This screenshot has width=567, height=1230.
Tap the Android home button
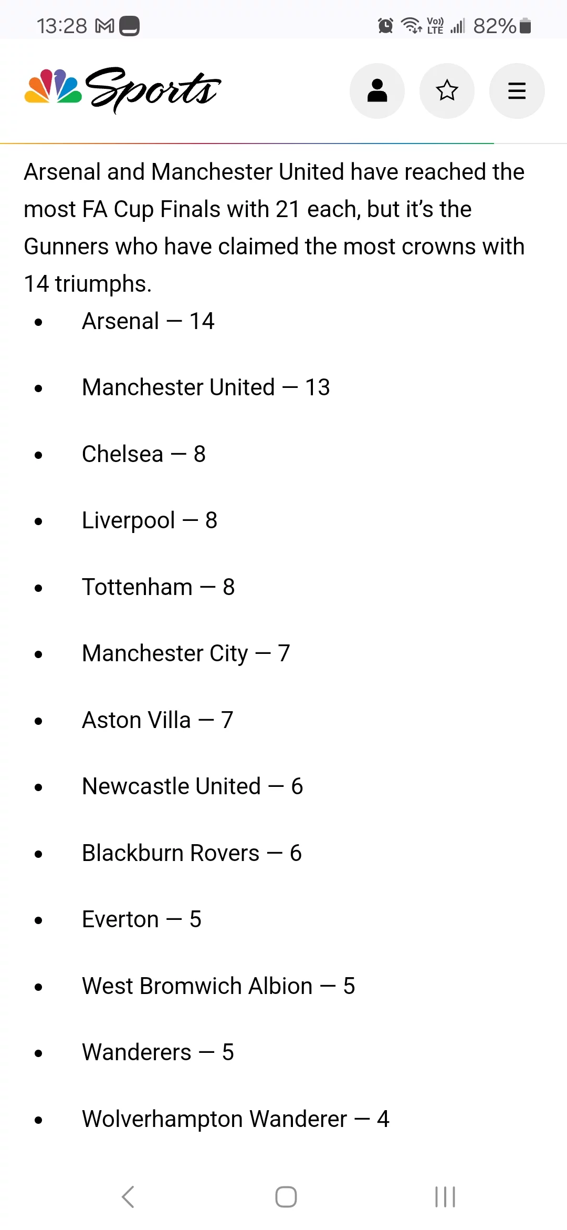tap(286, 1197)
